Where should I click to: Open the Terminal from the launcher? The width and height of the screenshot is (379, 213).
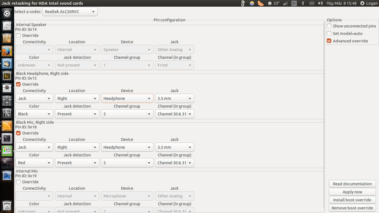[7, 138]
